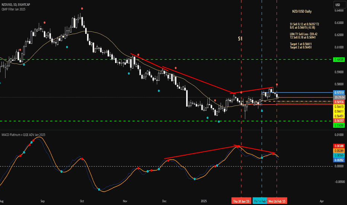Select the Wed 26 Feb '25 date marker
347x205 pixels.
[x=277, y=201]
